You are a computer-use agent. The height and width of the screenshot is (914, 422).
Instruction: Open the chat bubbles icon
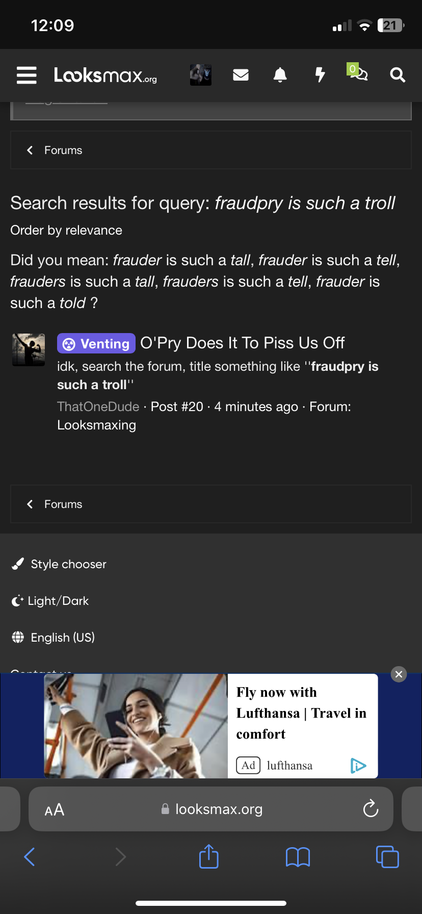click(359, 74)
